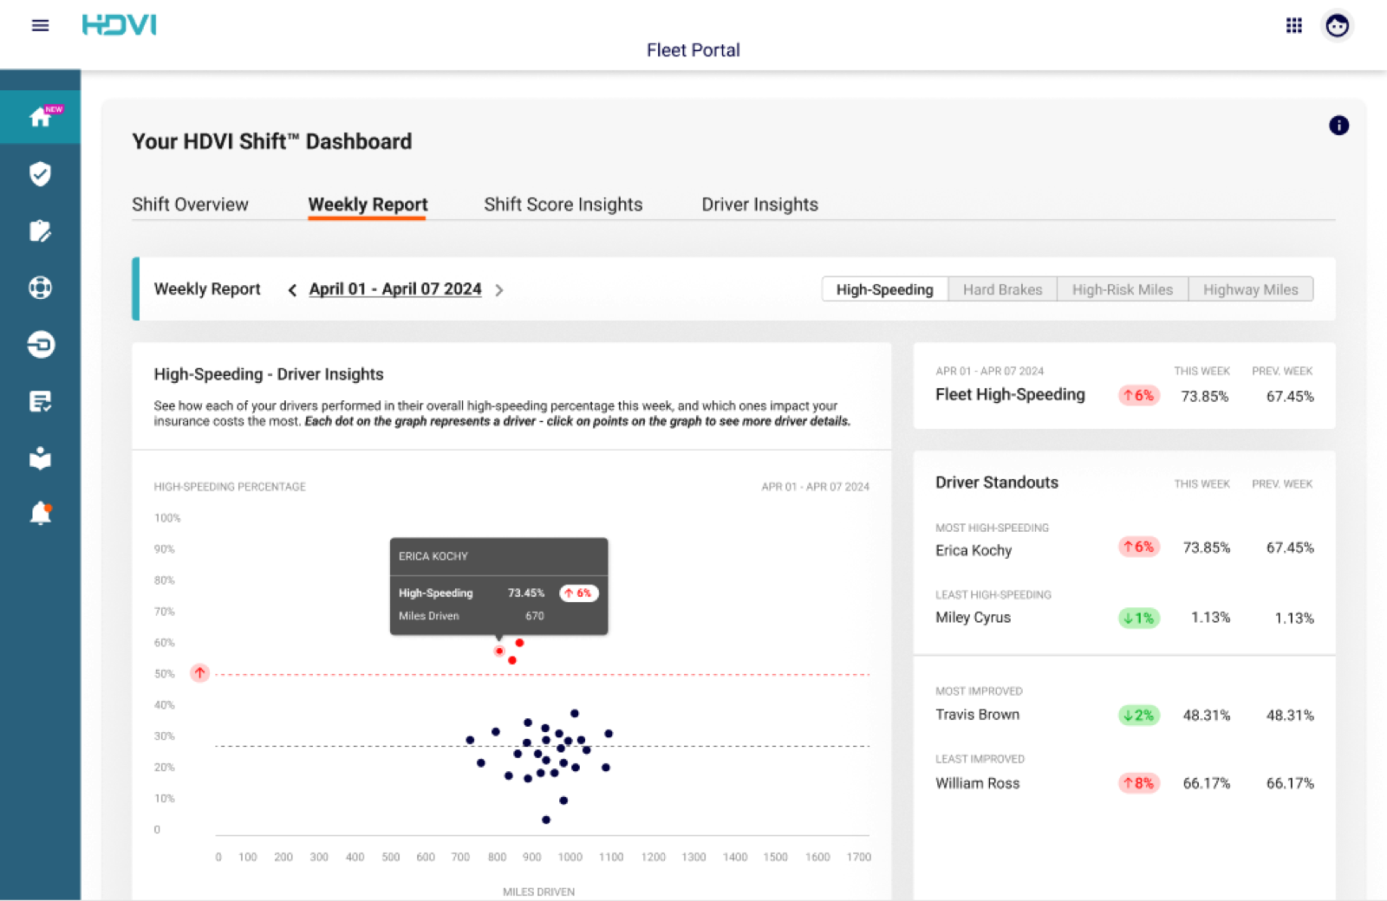1387x901 pixels.
Task: Click the 6% badge in tooltip
Action: click(579, 593)
